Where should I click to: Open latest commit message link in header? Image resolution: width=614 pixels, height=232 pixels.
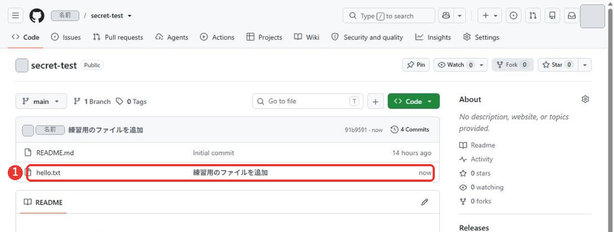point(105,130)
